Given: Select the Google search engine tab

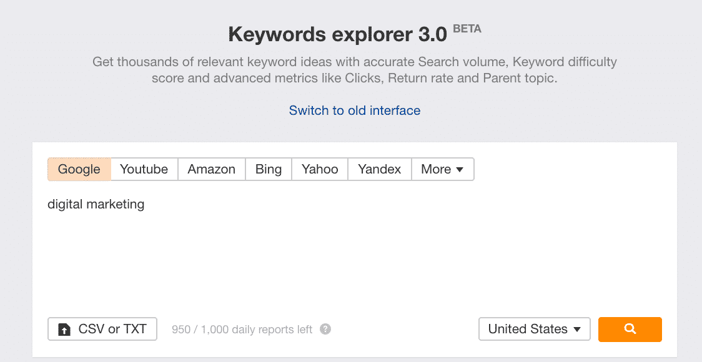Looking at the screenshot, I should point(79,169).
